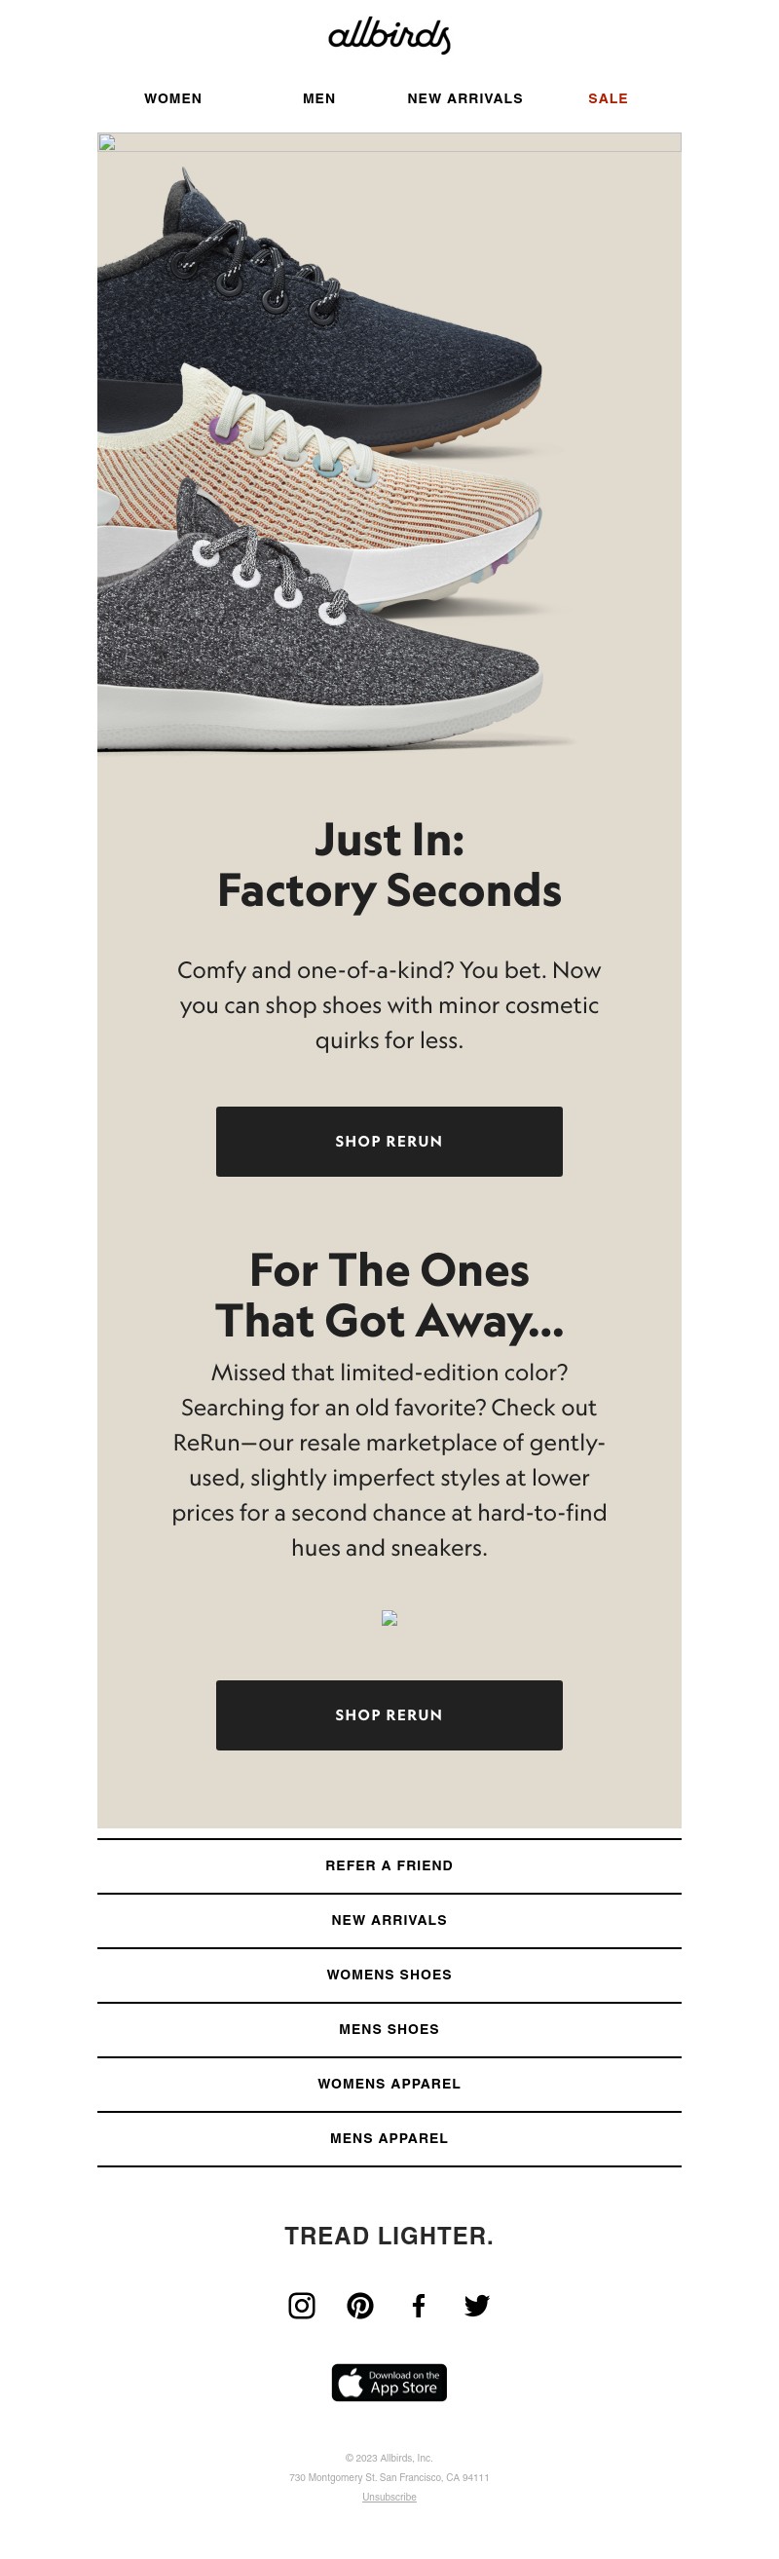Click SHOP RERUN button near the bottom

(389, 1714)
